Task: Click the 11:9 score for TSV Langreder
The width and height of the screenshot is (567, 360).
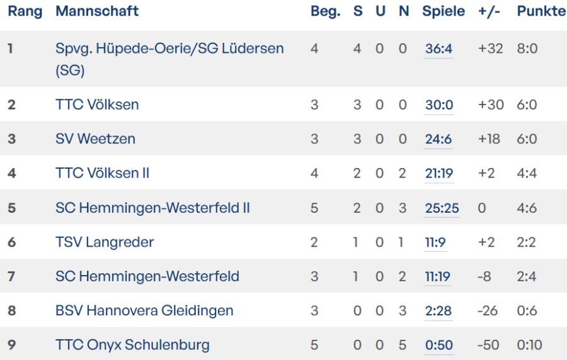Action: click(x=435, y=242)
